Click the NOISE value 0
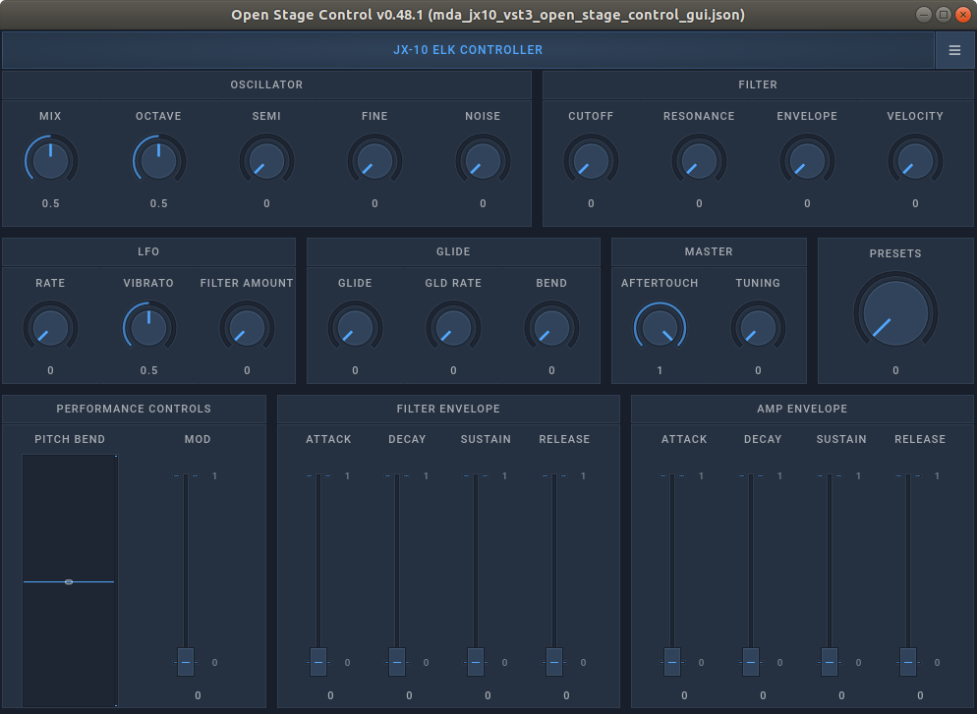This screenshot has height=714, width=977. point(483,203)
